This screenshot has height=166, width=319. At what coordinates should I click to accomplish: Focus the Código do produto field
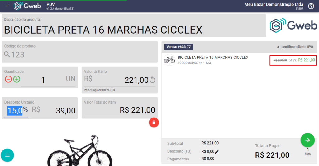pyautogui.click(x=80, y=55)
